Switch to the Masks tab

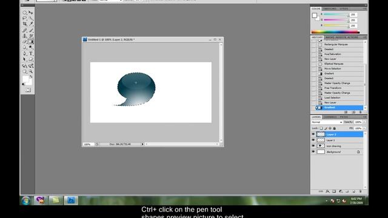point(330,38)
